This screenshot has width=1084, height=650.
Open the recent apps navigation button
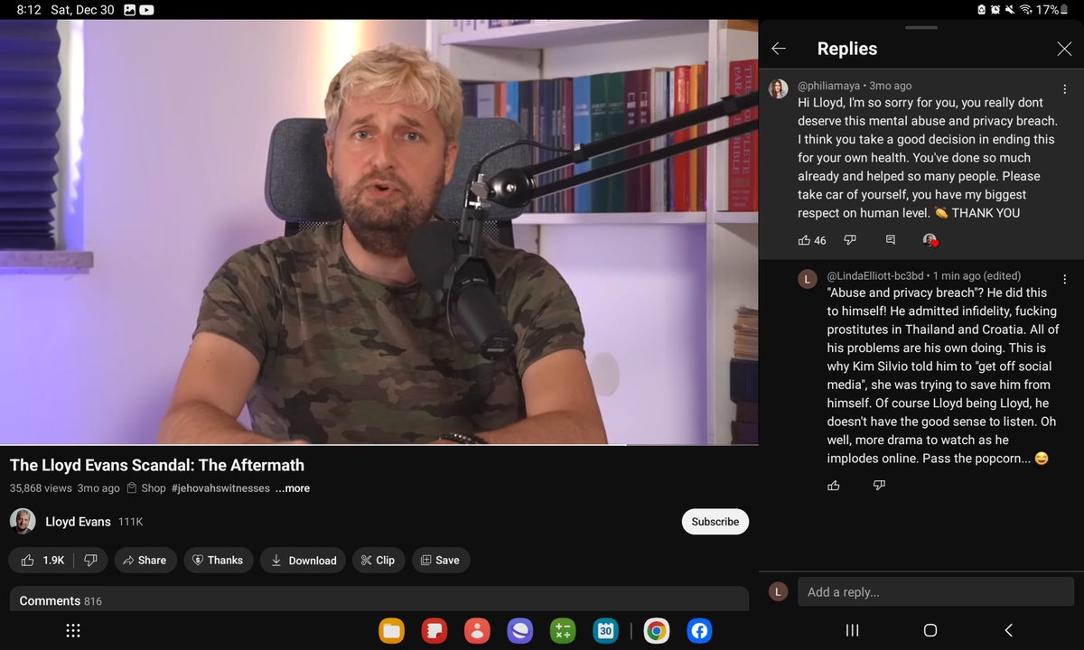pyautogui.click(x=851, y=630)
